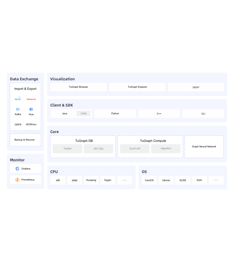Click the Prometheus logo icon
The image size is (234, 262).
pyautogui.click(x=17, y=180)
